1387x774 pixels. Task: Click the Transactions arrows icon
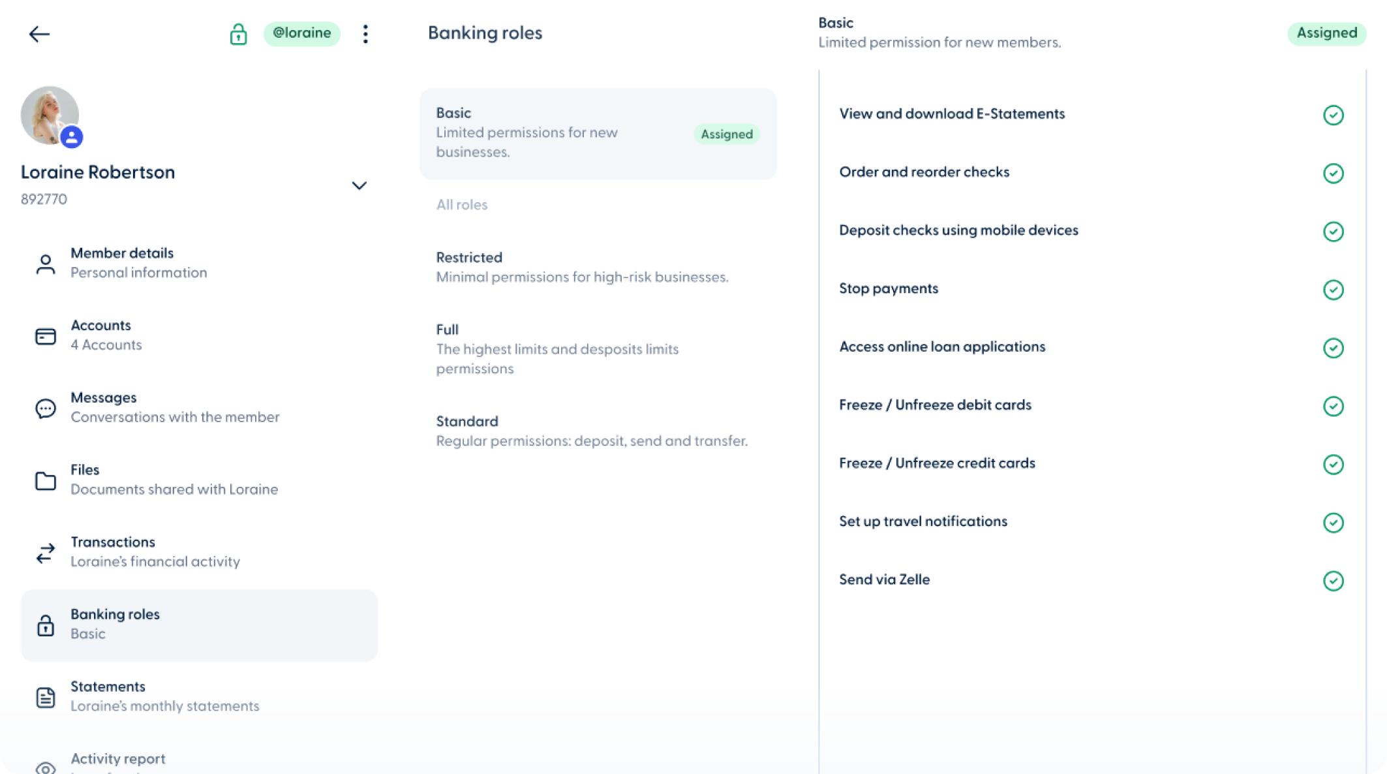click(x=46, y=553)
